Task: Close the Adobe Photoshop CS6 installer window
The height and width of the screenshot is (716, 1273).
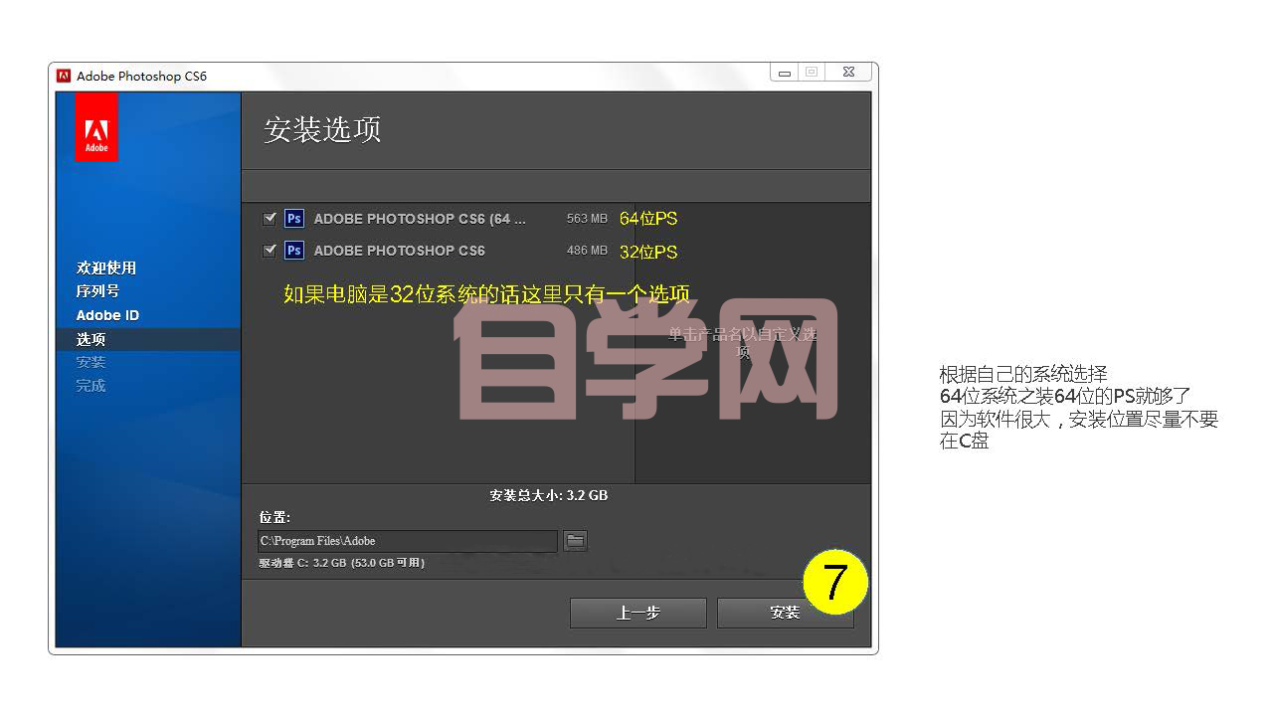Action: pos(848,73)
